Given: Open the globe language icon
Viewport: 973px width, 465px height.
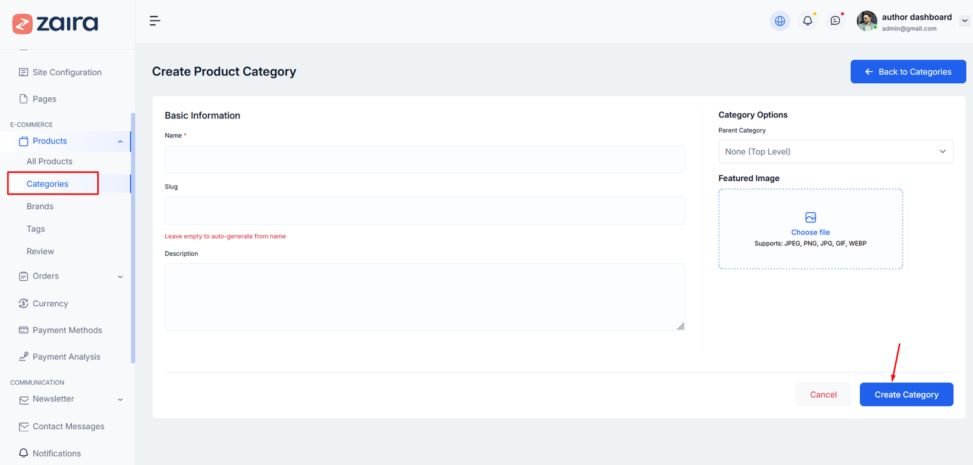Looking at the screenshot, I should (780, 21).
